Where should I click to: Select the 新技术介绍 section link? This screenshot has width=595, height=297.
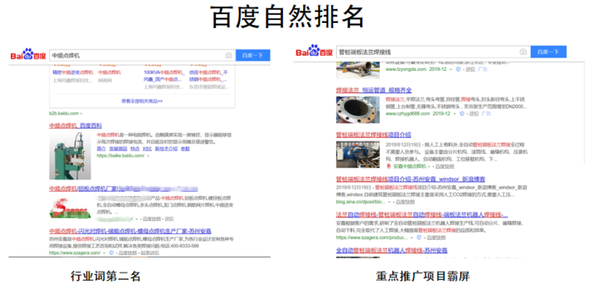[x=166, y=149]
